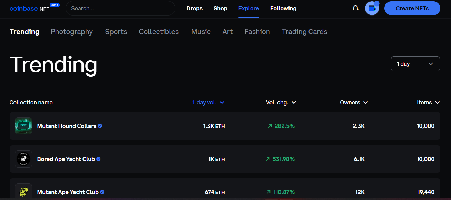451x200 pixels.
Task: Click the 674 ETH volume value
Action: pyautogui.click(x=215, y=192)
